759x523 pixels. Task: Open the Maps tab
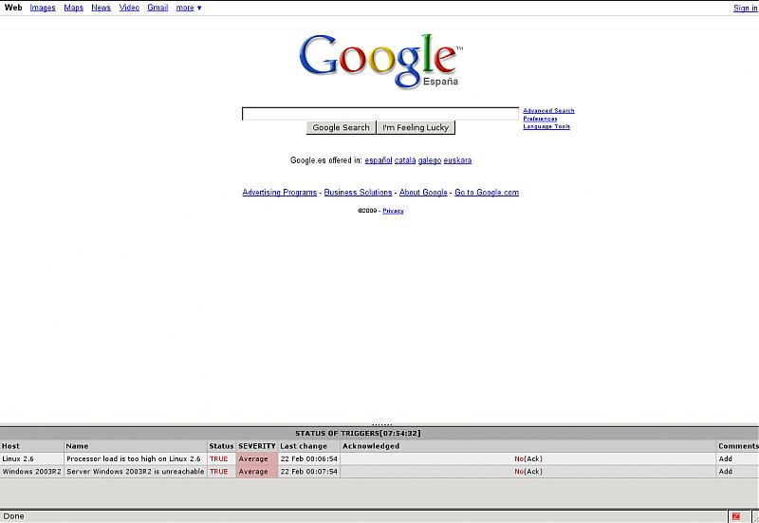point(74,8)
